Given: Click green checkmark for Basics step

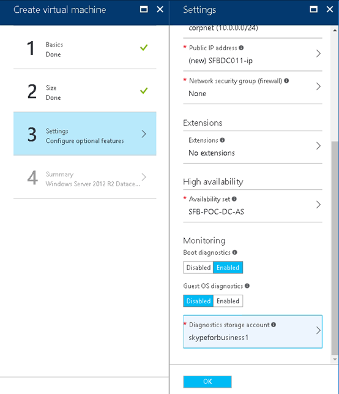Looking at the screenshot, I should (x=144, y=48).
